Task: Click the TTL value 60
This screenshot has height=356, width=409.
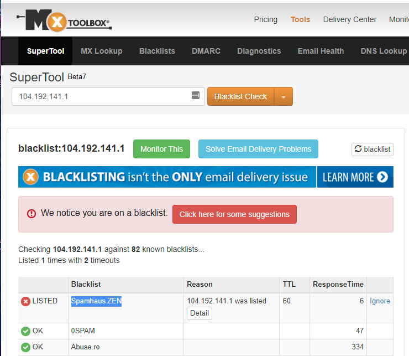Action: 286,301
